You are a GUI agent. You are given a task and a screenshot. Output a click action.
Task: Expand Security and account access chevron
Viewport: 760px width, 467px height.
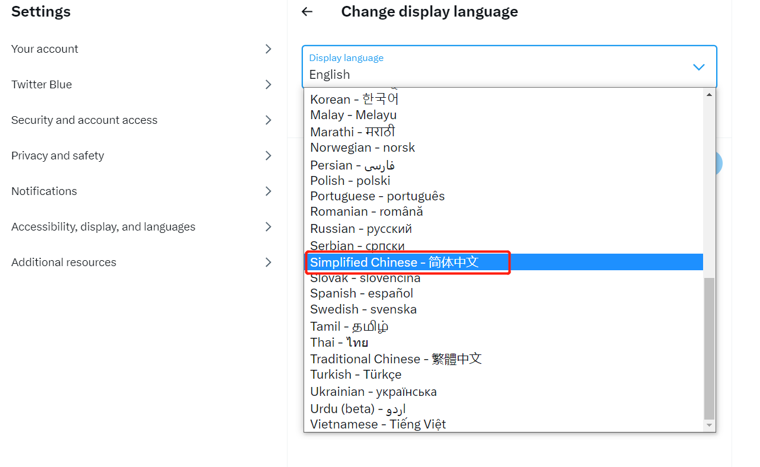(269, 120)
